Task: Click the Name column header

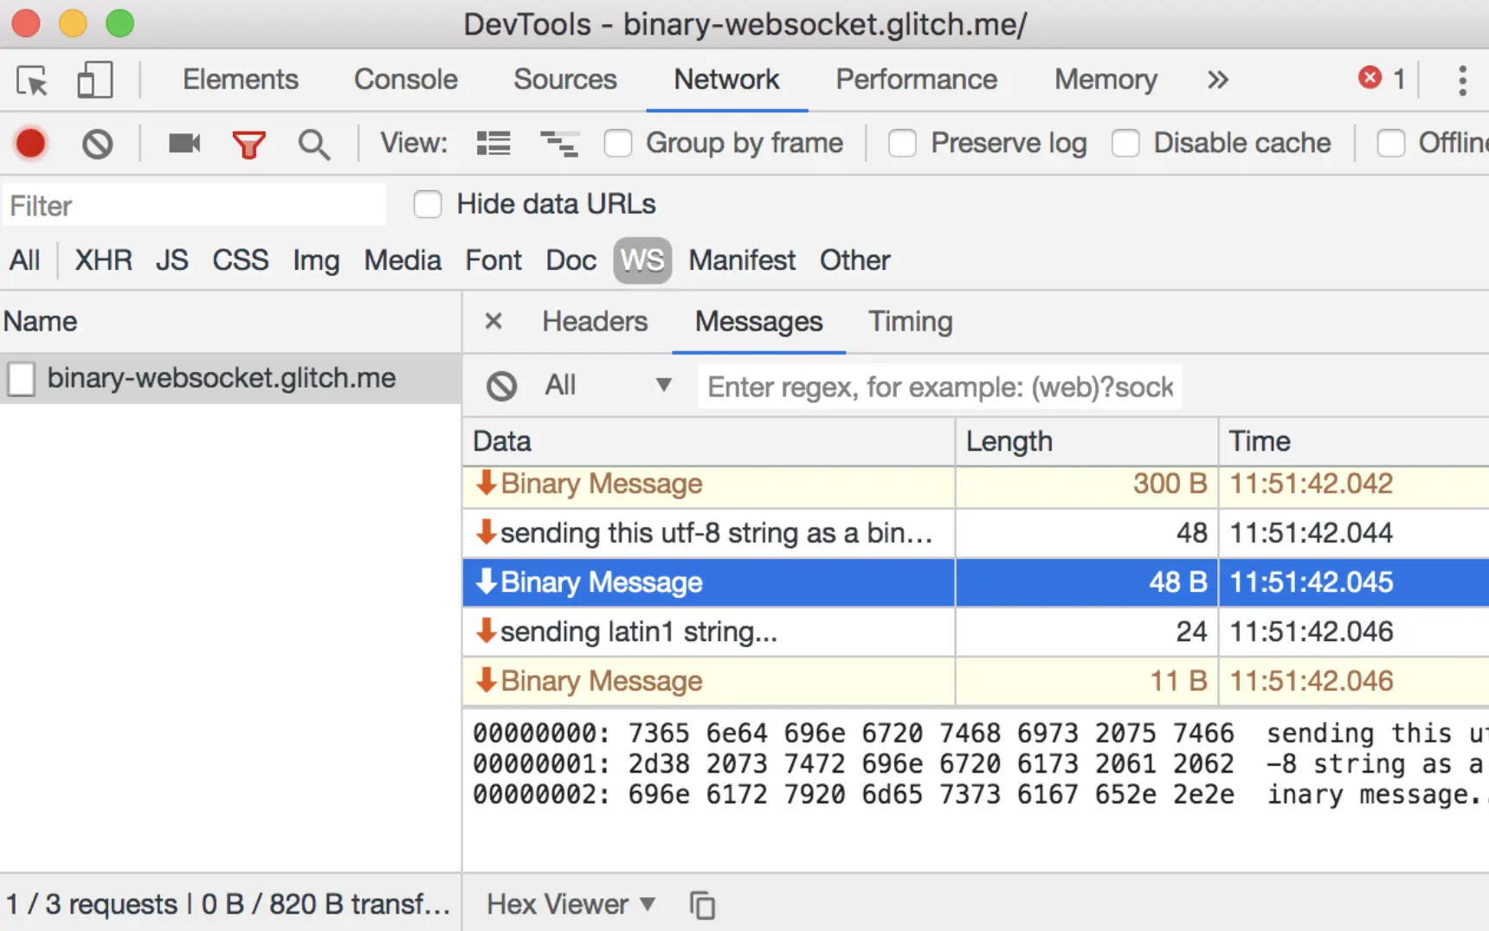Action: (x=229, y=321)
